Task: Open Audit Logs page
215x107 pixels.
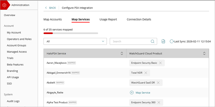Action: [x=13, y=101]
